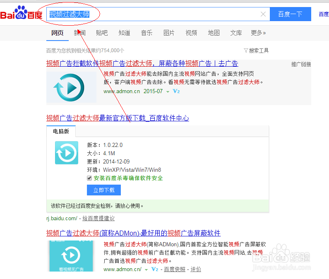Click result count text 约754,000个

pyautogui.click(x=110, y=51)
